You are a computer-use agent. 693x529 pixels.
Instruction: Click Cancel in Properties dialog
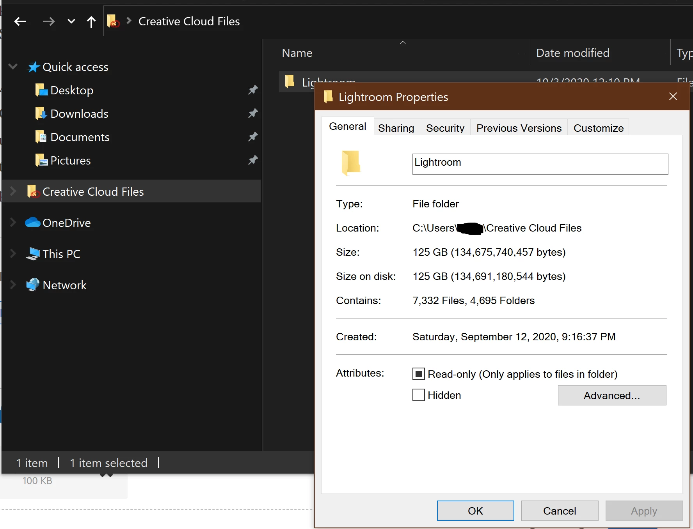tap(560, 511)
